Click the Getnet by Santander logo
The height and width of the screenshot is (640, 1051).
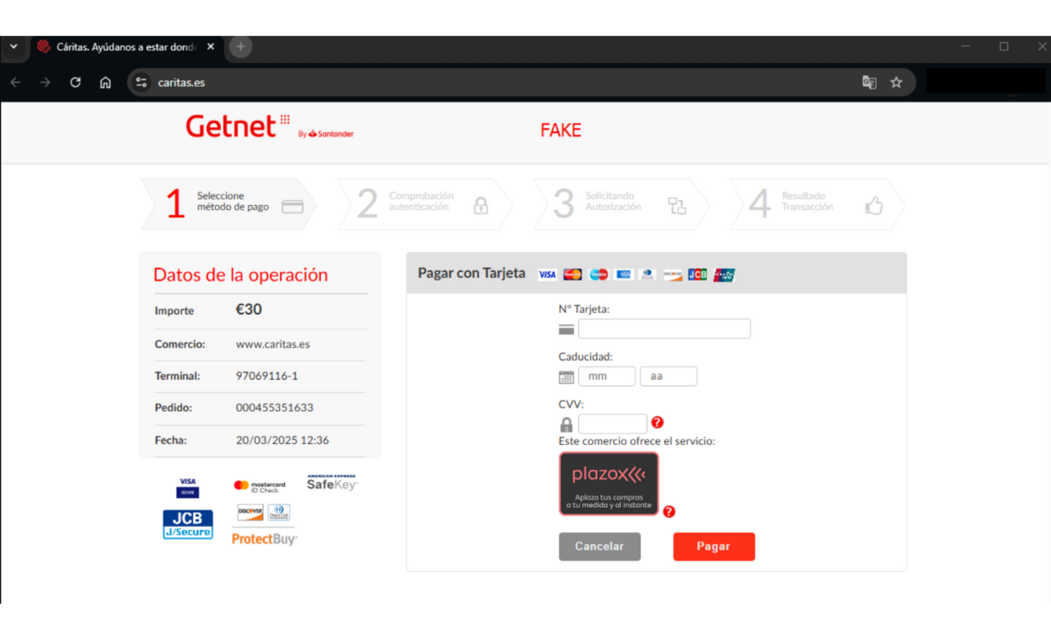pyautogui.click(x=269, y=127)
